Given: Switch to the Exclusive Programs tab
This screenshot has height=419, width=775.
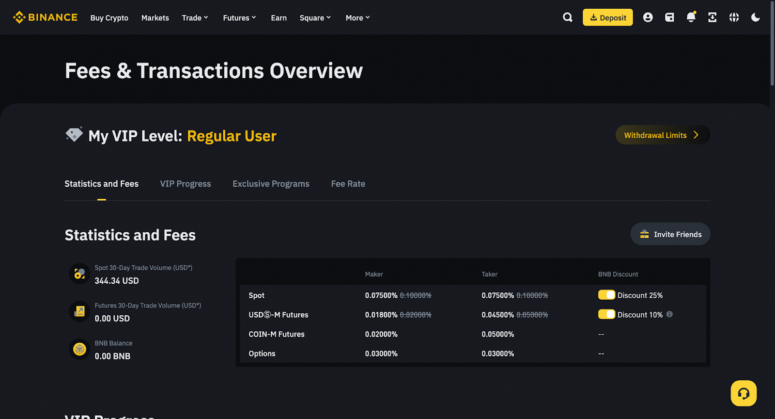Looking at the screenshot, I should tap(271, 184).
